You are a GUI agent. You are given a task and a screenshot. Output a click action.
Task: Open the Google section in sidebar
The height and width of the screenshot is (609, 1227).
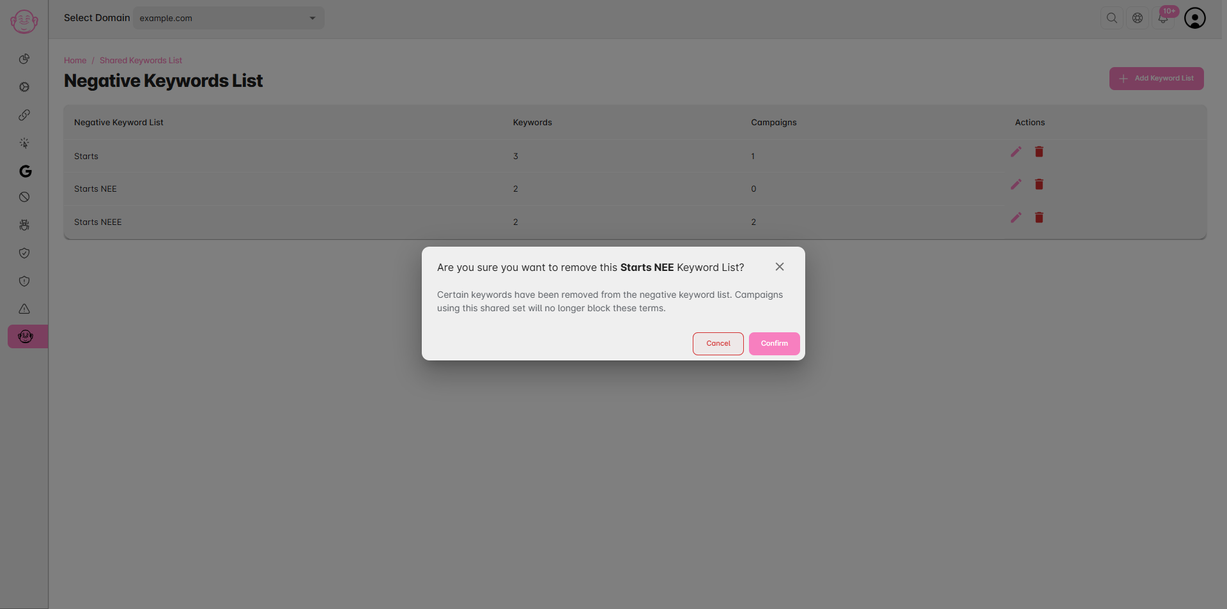[x=25, y=171]
